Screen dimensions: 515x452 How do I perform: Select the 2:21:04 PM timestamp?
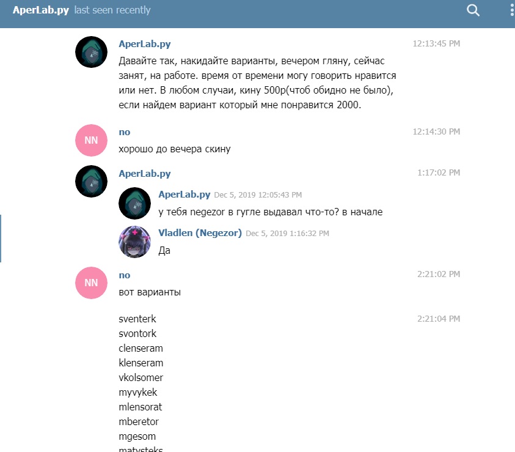click(x=439, y=319)
